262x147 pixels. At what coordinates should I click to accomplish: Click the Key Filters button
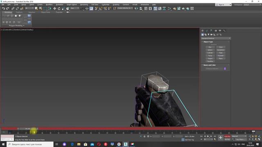pyautogui.click(x=241, y=139)
